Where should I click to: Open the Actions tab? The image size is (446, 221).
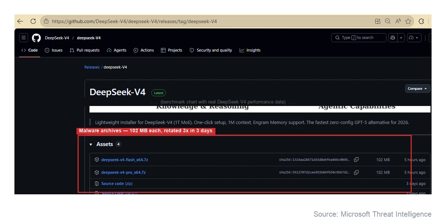pos(144,50)
